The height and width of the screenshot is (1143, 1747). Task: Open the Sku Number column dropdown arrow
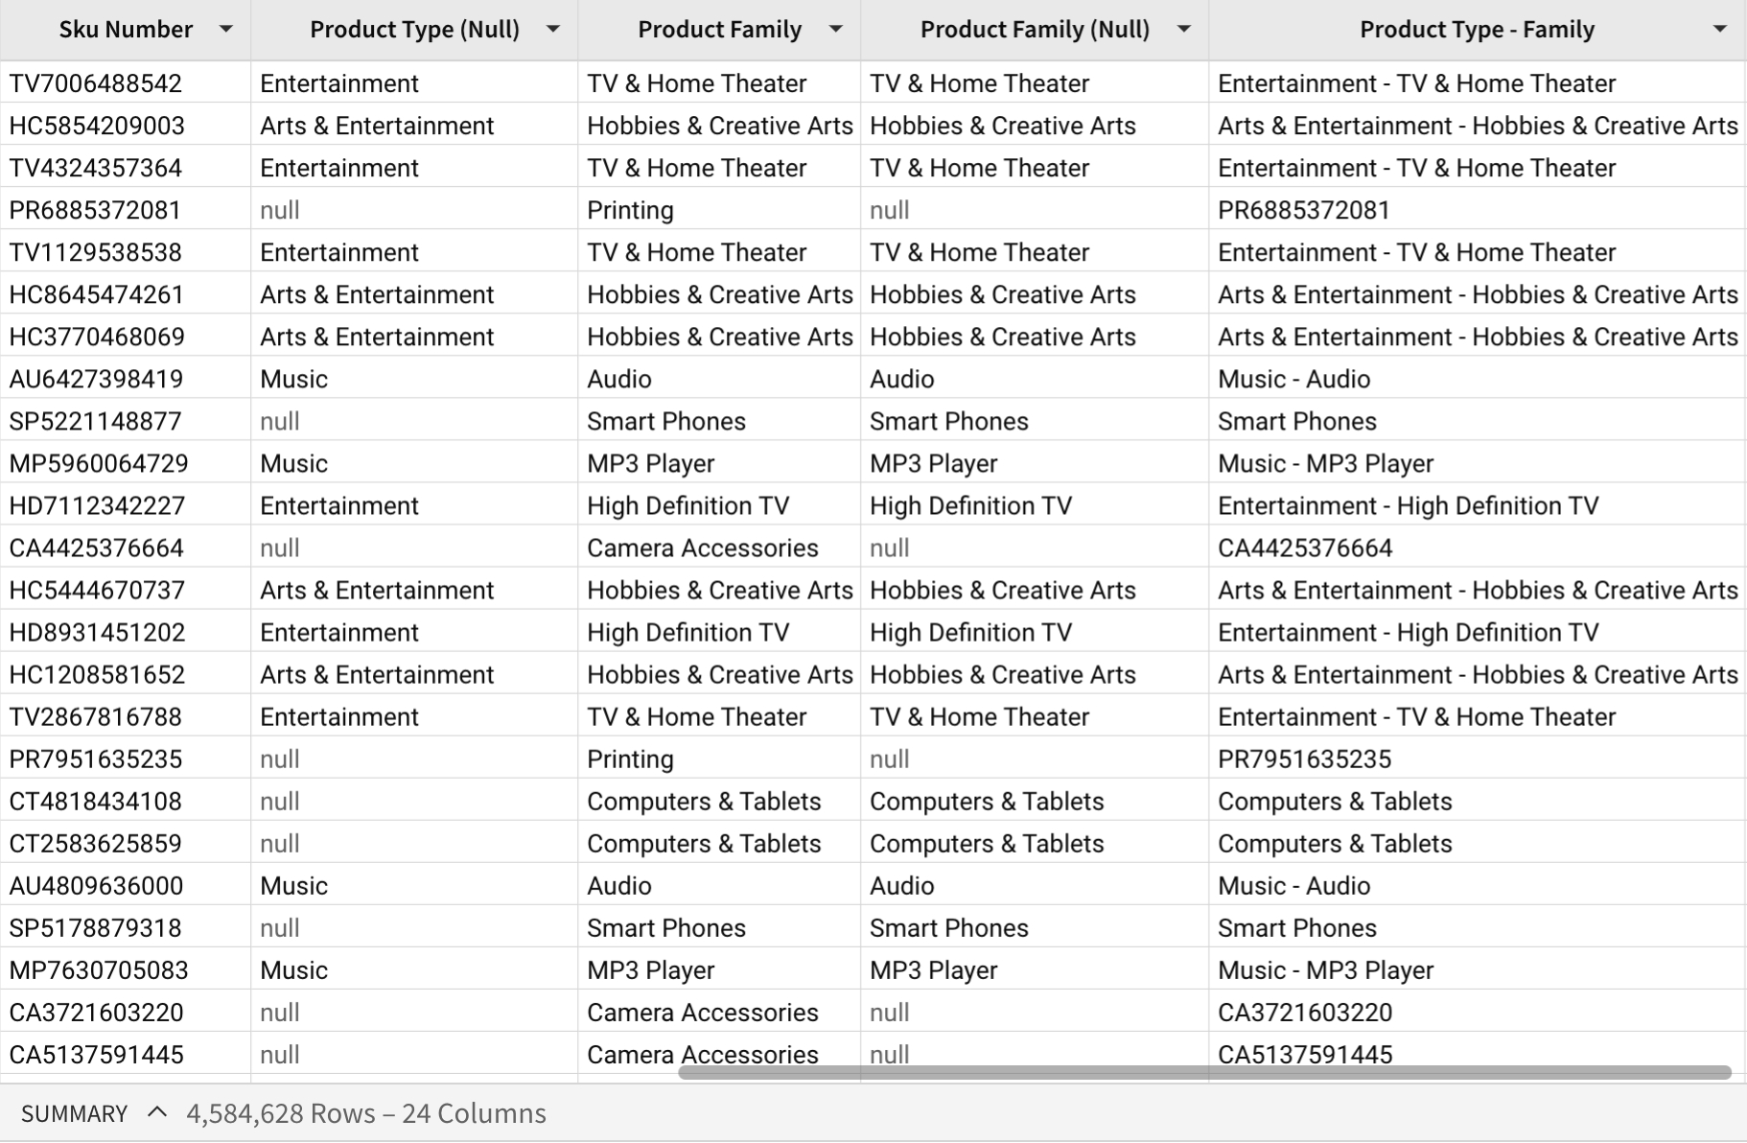(x=226, y=30)
